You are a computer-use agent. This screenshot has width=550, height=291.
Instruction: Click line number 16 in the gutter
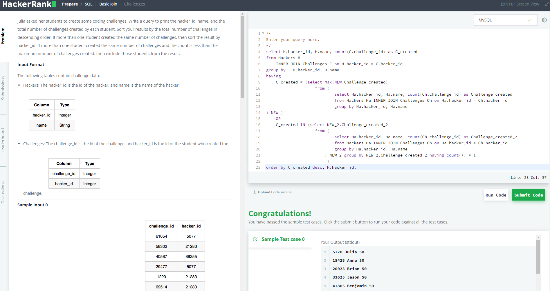pos(258,125)
